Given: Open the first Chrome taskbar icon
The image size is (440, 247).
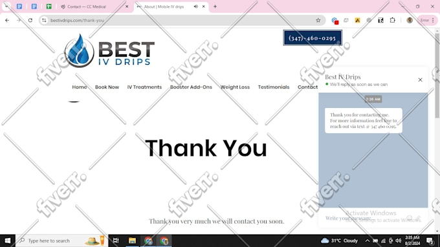Looking at the screenshot, I should (x=148, y=241).
